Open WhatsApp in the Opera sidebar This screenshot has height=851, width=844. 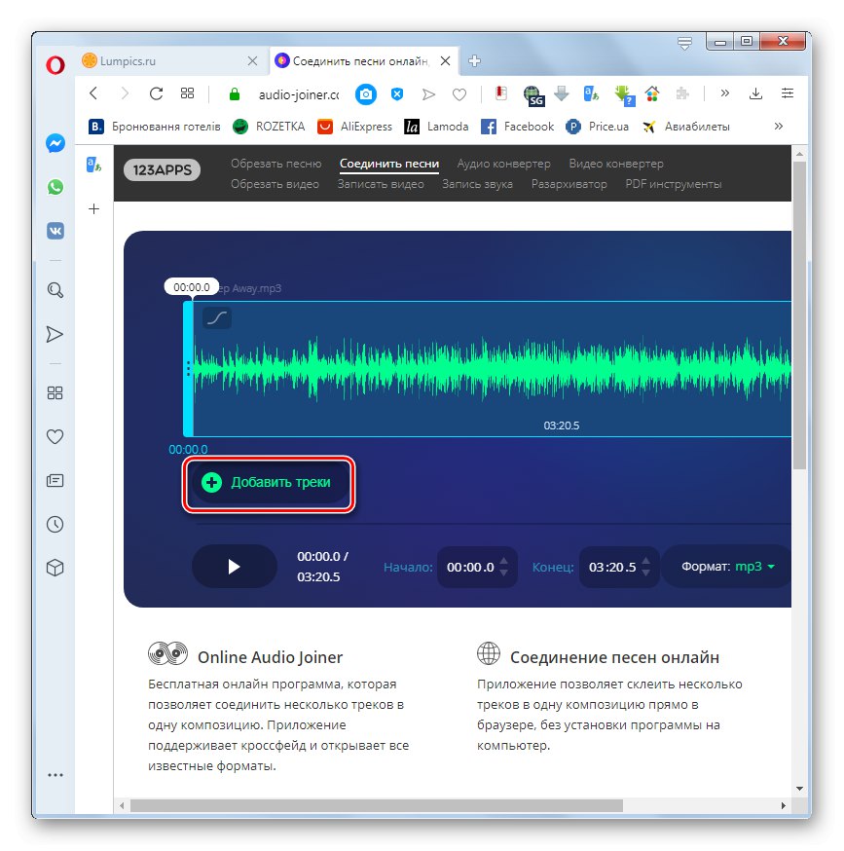(x=55, y=187)
